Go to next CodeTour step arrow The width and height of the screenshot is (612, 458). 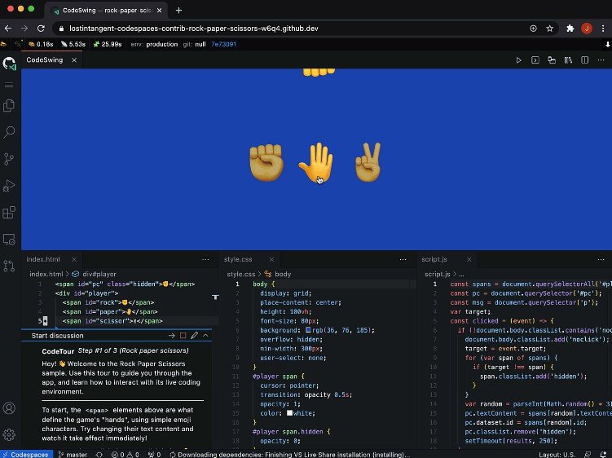(171, 336)
